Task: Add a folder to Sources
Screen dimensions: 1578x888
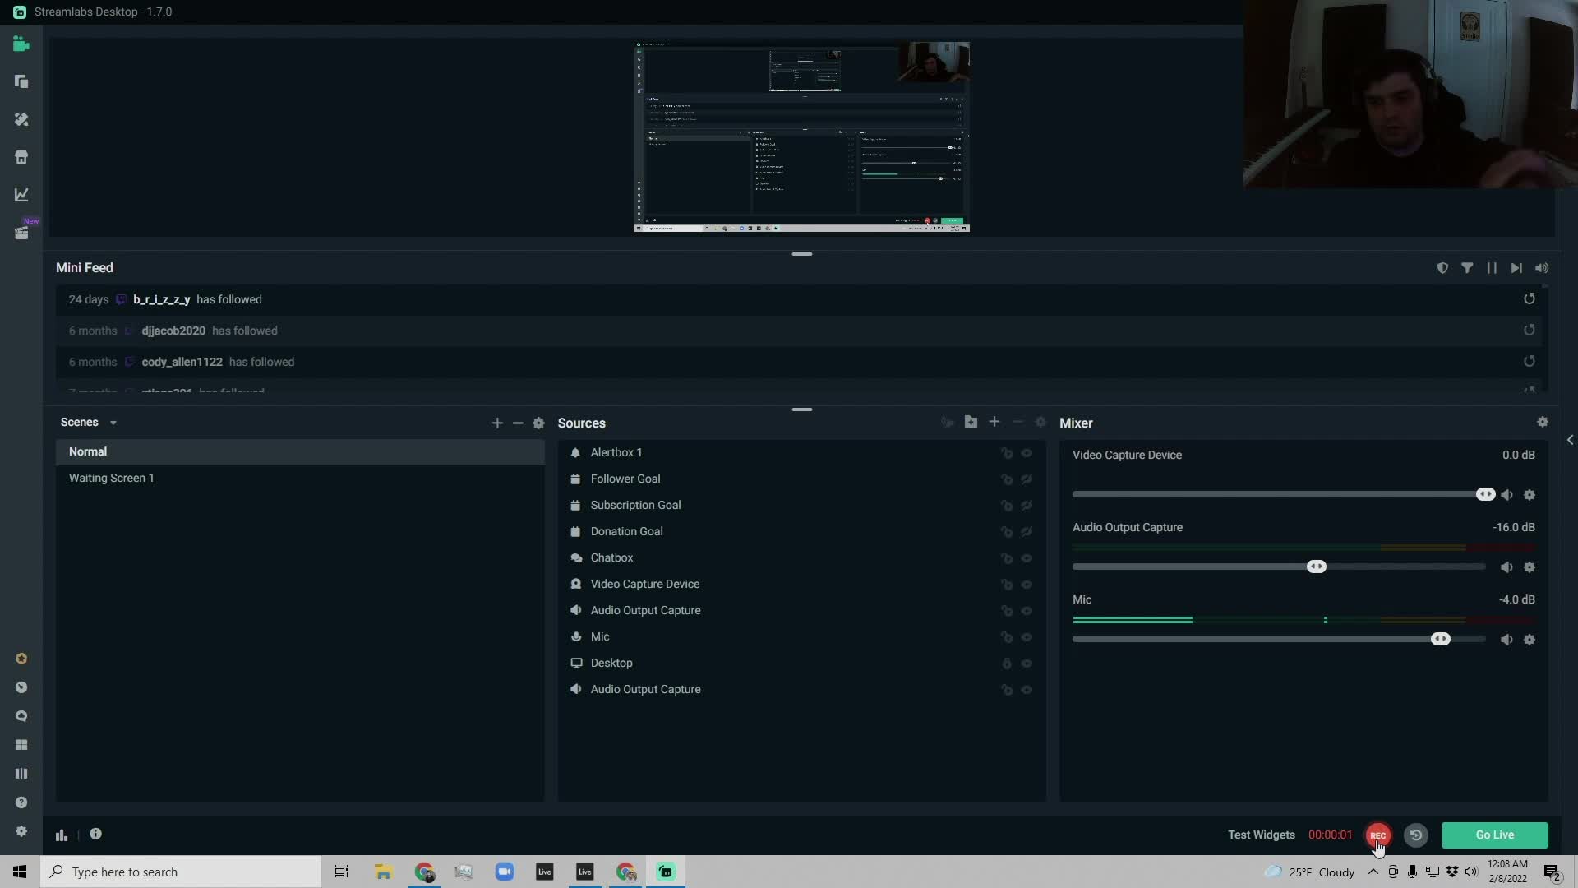Action: tap(971, 422)
